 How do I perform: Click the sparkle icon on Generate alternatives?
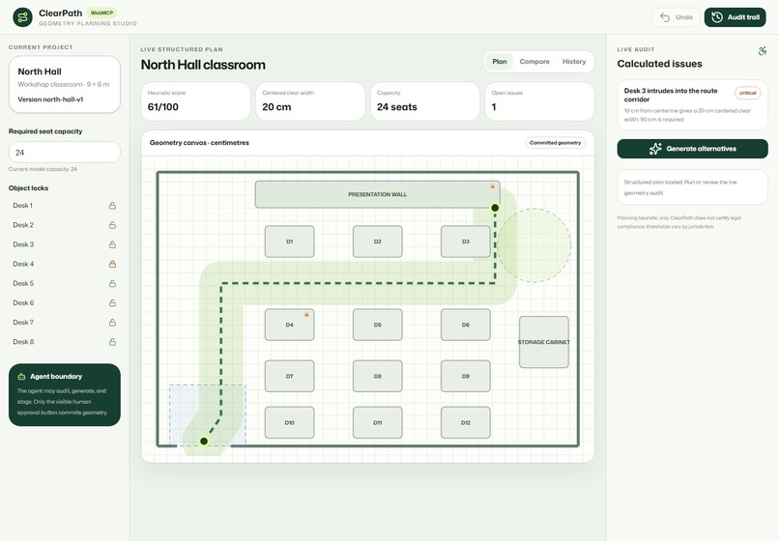655,149
